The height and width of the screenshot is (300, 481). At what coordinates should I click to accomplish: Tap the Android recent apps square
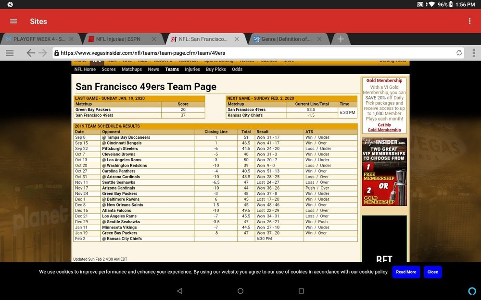(301, 291)
